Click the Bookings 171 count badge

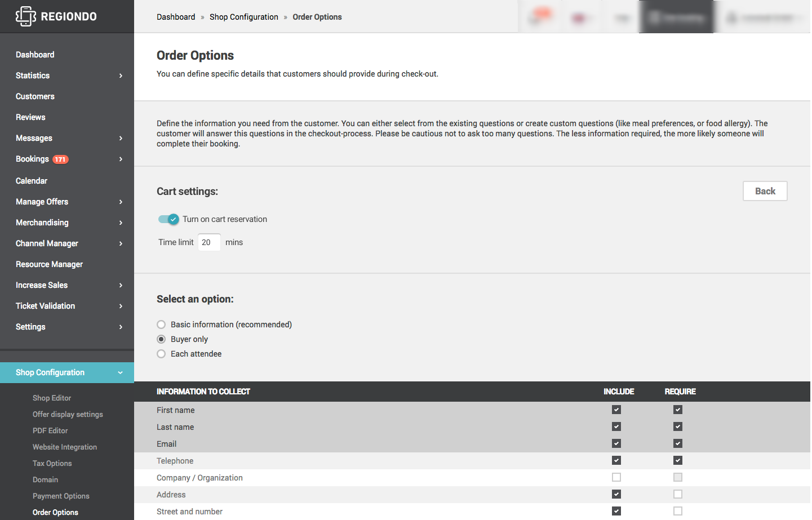[x=60, y=159]
